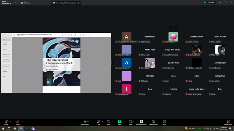Select Title Page in PDF outline

click(x=5, y=42)
